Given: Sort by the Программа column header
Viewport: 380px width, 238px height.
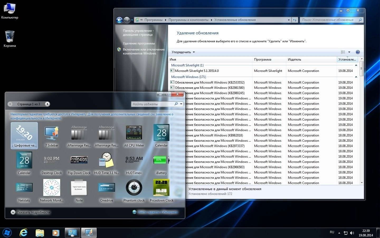Looking at the screenshot, I should click(x=269, y=59).
